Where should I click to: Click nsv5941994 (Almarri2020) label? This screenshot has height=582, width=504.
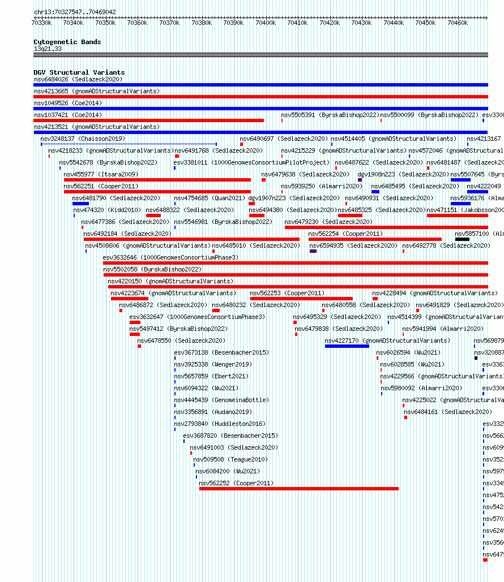click(443, 329)
